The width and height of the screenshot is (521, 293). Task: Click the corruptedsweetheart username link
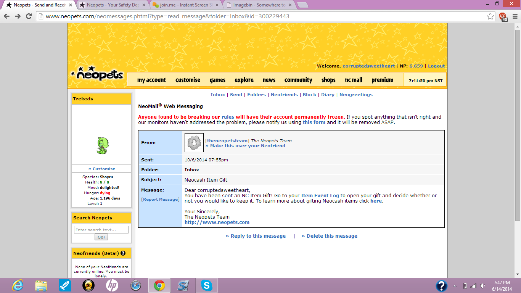click(x=368, y=66)
